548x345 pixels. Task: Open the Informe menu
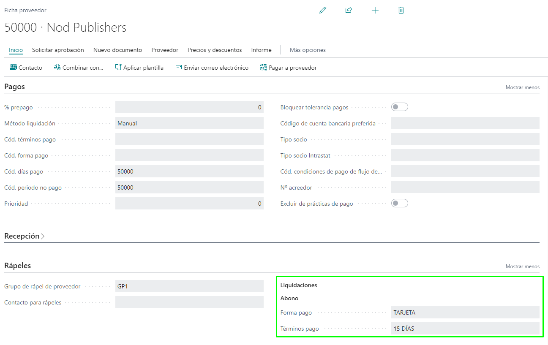[x=261, y=50]
